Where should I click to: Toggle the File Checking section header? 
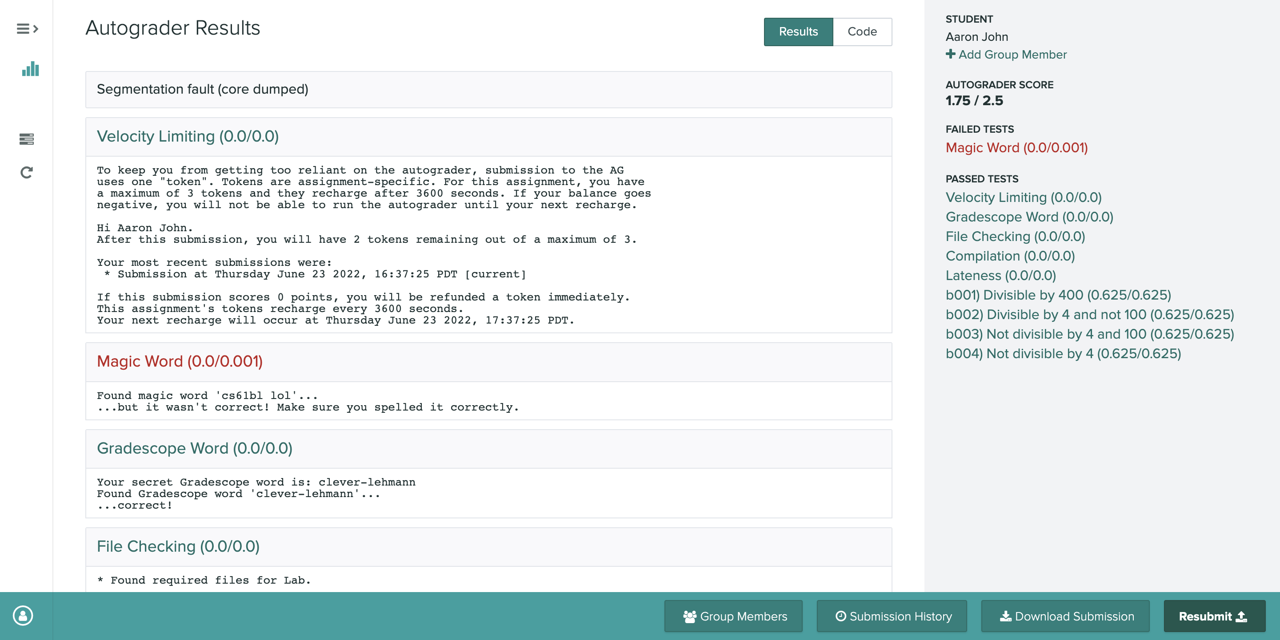[x=178, y=547]
